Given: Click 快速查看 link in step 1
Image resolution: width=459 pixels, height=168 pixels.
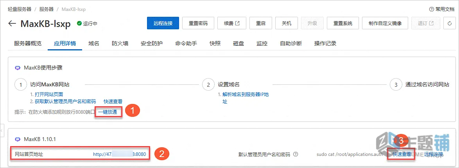Looking at the screenshot, I should pyautogui.click(x=113, y=101).
